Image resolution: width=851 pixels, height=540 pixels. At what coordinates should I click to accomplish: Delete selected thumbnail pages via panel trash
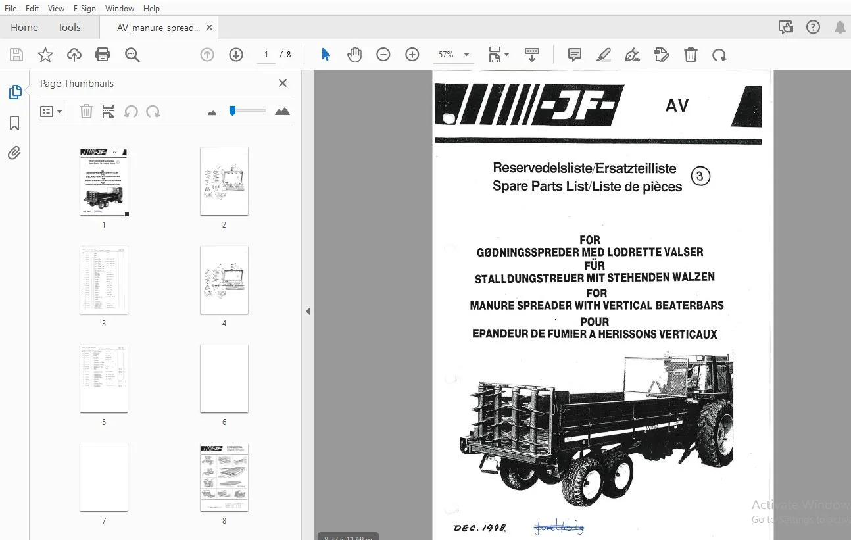tap(86, 111)
